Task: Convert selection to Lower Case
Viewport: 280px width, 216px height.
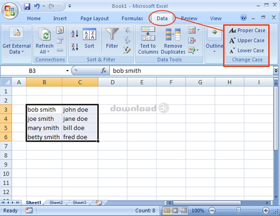Action: tap(247, 50)
